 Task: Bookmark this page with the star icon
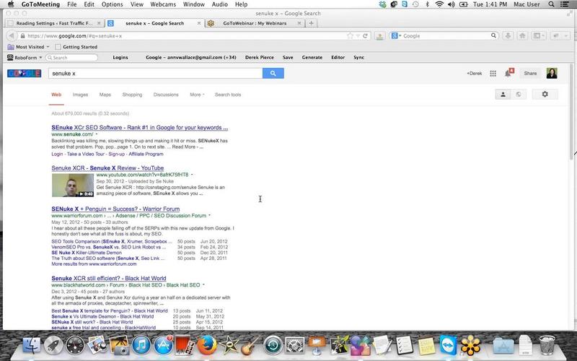(350, 35)
